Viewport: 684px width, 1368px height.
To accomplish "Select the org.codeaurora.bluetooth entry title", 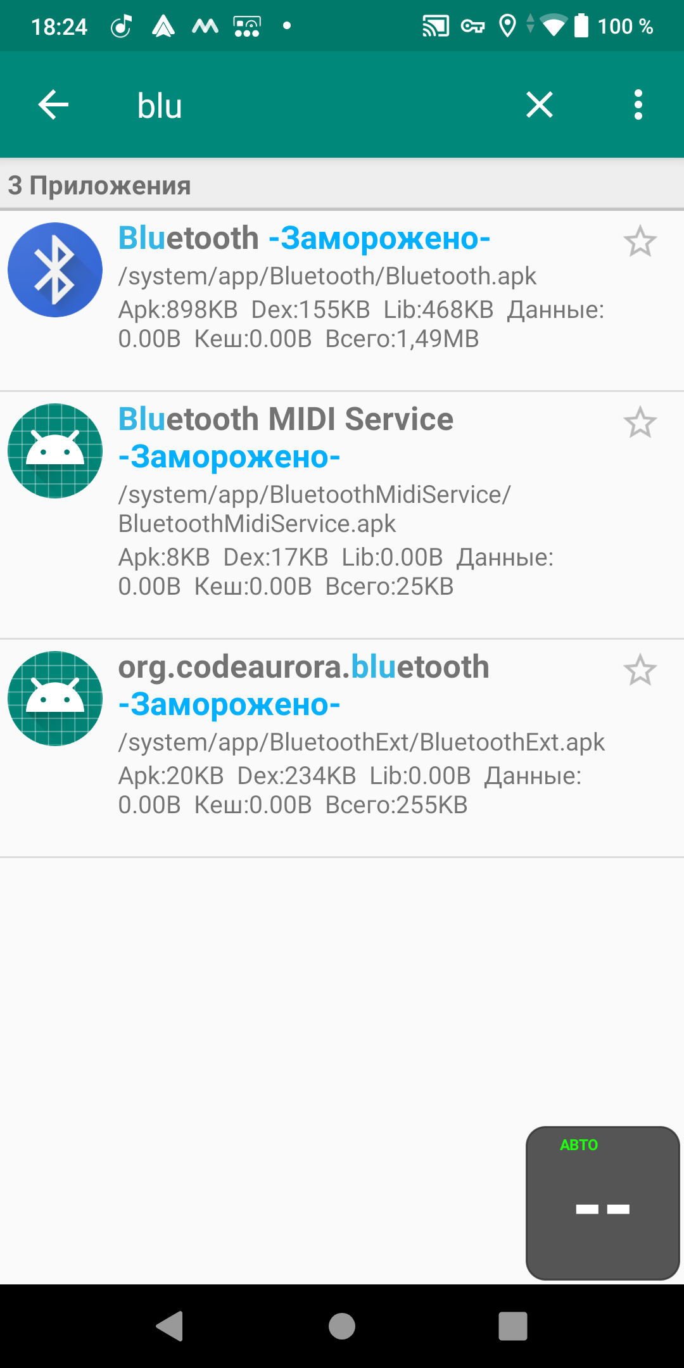I will pos(304,668).
